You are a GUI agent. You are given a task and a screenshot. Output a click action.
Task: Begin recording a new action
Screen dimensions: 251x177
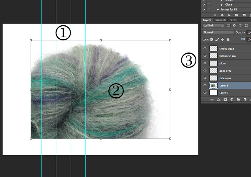222,15
